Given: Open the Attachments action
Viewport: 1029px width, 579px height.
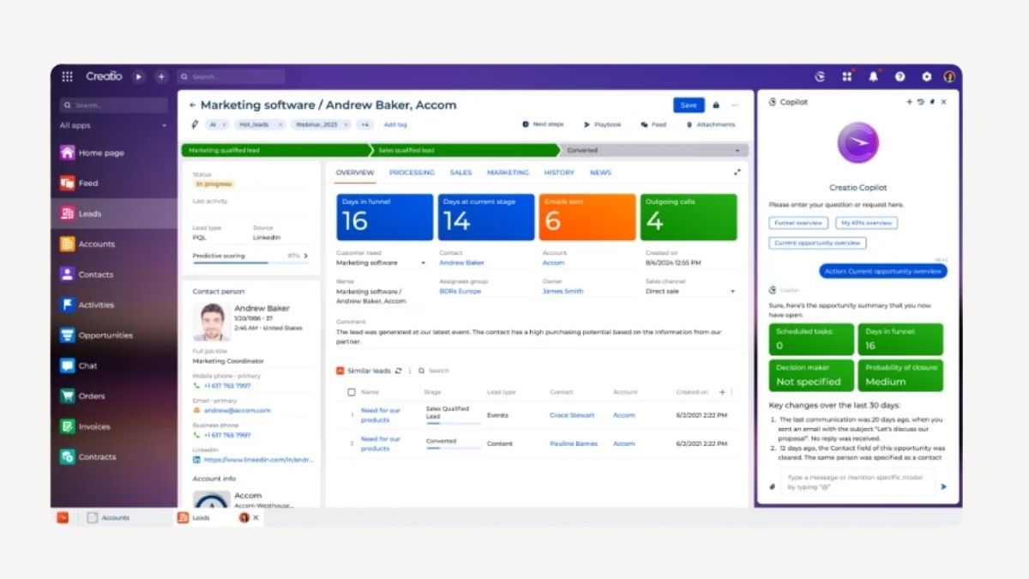Looking at the screenshot, I should click(x=710, y=124).
